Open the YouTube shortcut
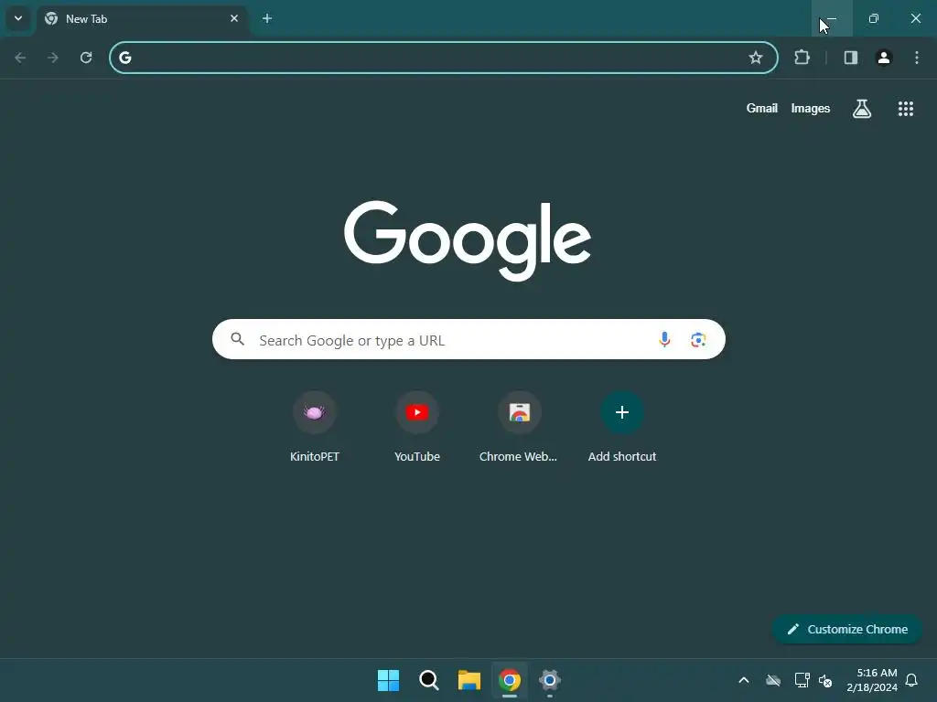 [417, 427]
